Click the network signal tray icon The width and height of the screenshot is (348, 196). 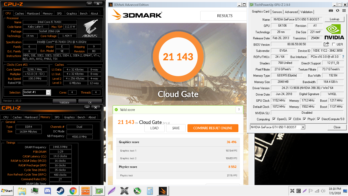tap(317, 191)
